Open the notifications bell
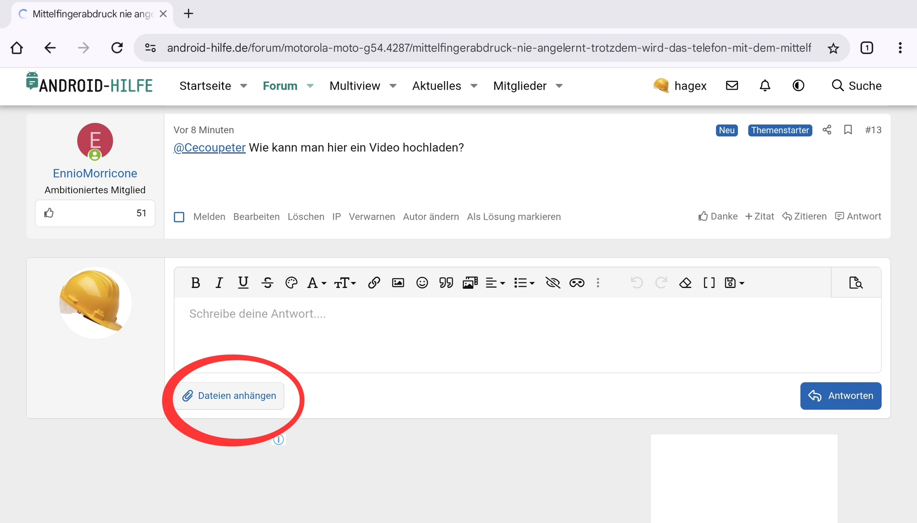917x523 pixels. tap(765, 86)
